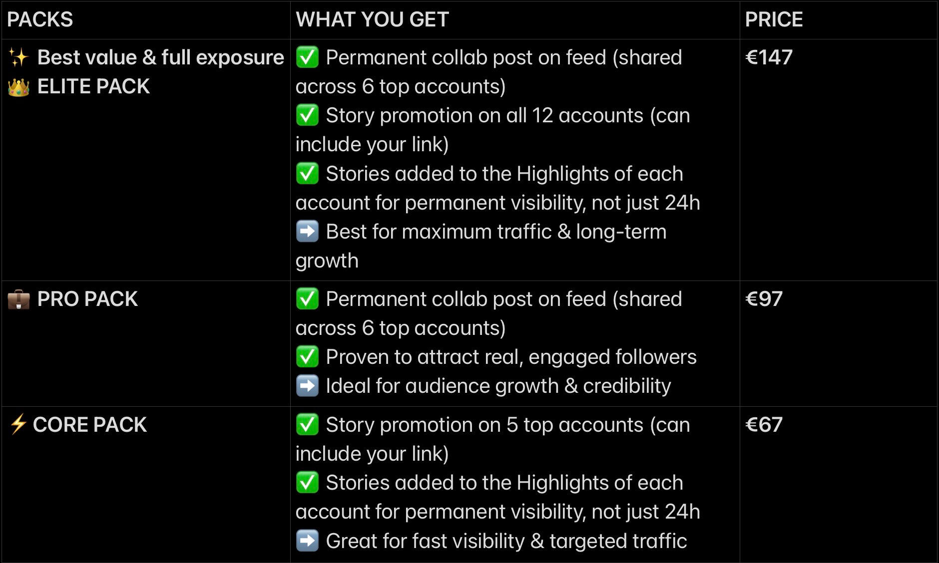
Task: Click the arrow icon before Ideal for audience growth
Action: 307,386
